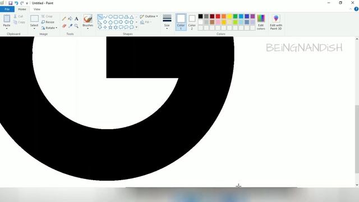The image size is (359, 202).
Task: Open the Paint Help icon
Action: click(356, 9)
